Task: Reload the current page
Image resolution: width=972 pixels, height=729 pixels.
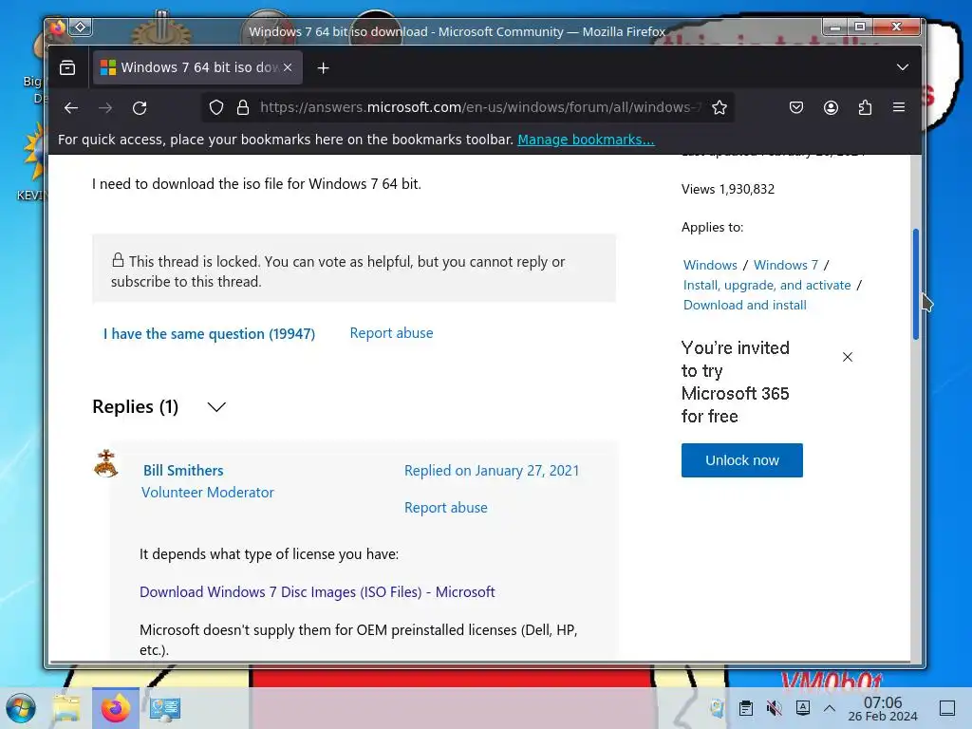Action: tap(140, 108)
